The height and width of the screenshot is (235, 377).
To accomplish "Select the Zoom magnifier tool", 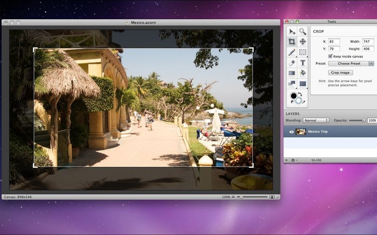I will point(303,31).
